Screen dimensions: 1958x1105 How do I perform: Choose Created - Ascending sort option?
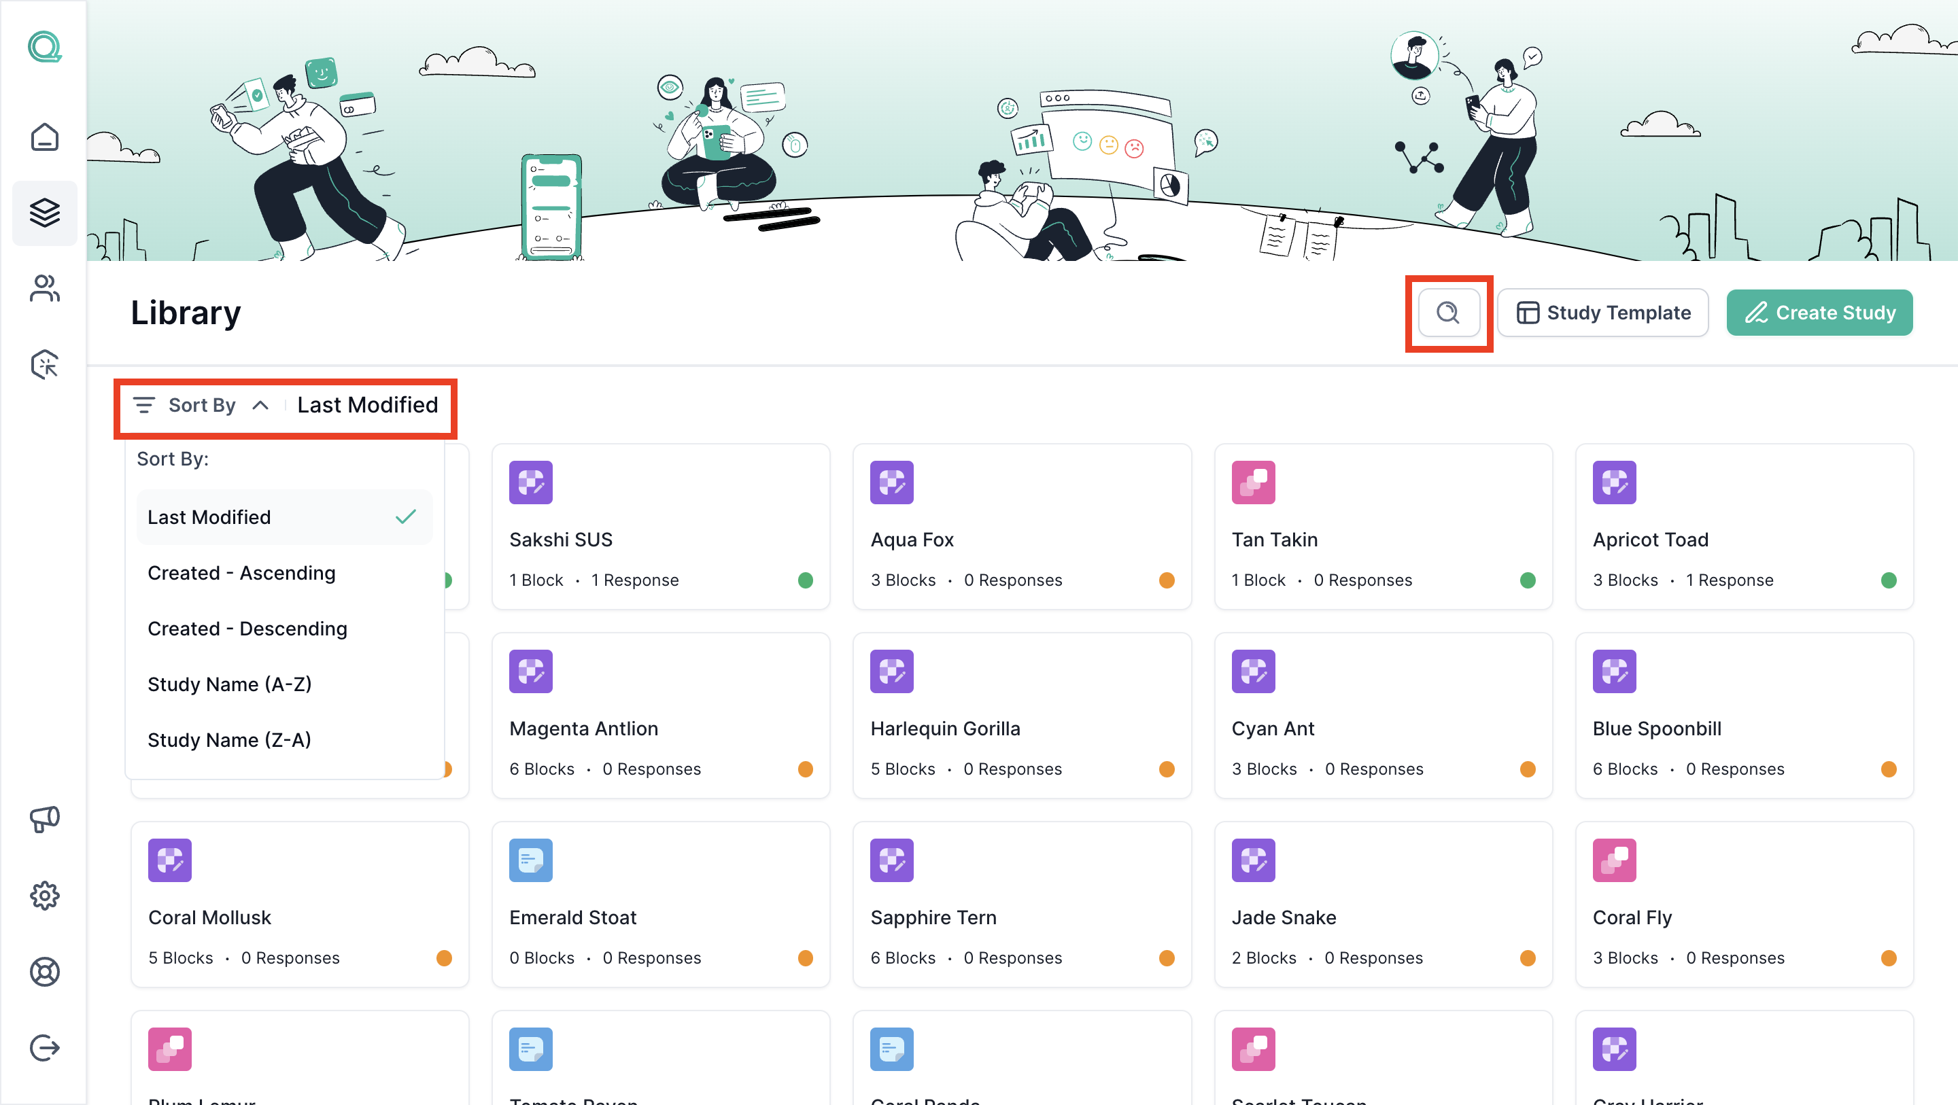[284, 573]
